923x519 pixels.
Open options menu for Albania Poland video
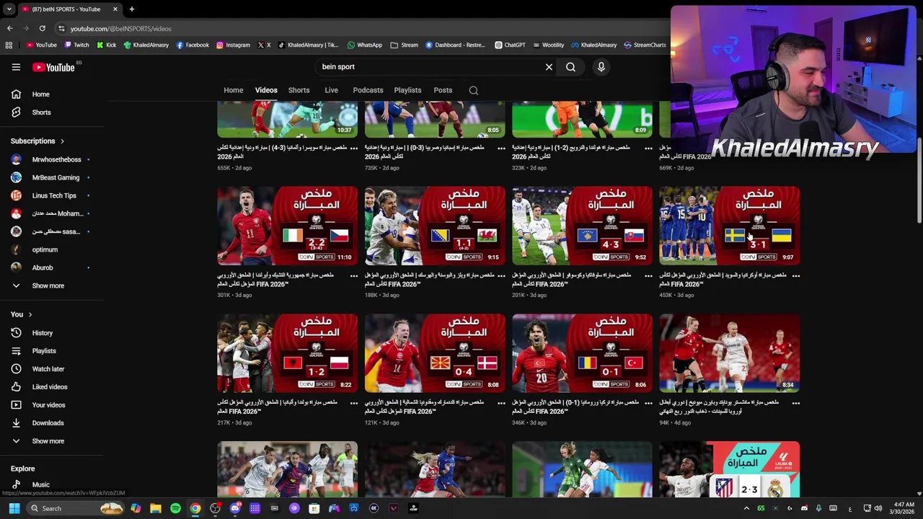pos(354,403)
